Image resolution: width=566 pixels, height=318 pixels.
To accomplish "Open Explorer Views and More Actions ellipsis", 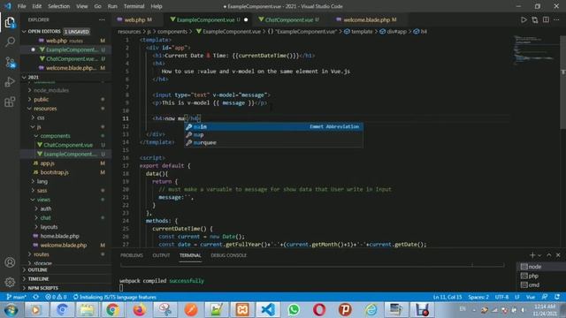I will 102,19.
